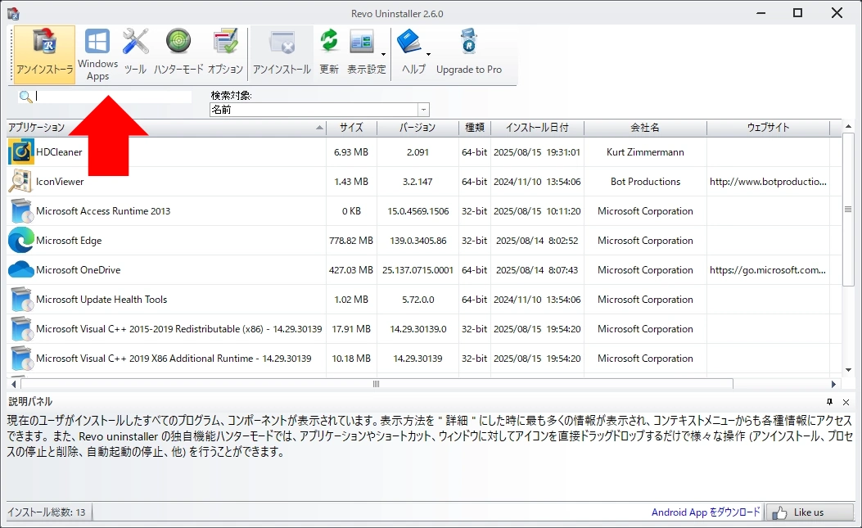Close the 説明パネル description panel
Screen dimensions: 862x528
pyautogui.click(x=846, y=402)
